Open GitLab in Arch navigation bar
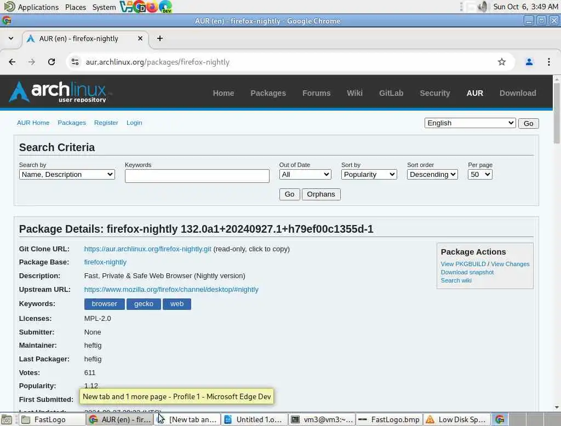This screenshot has width=561, height=426. tap(391, 93)
